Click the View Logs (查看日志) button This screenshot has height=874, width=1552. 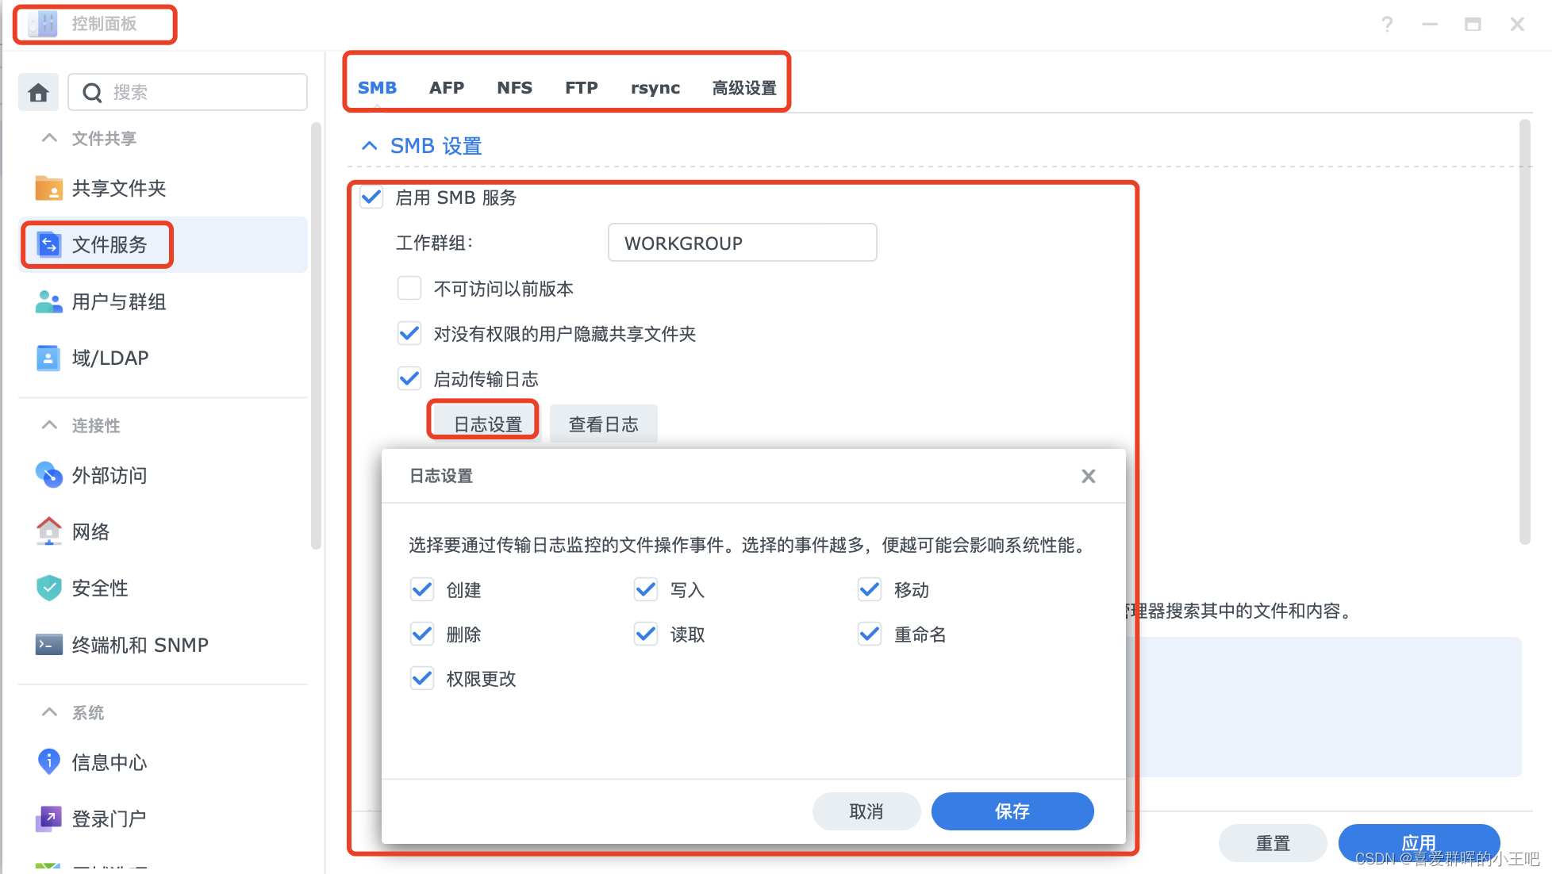pyautogui.click(x=603, y=424)
